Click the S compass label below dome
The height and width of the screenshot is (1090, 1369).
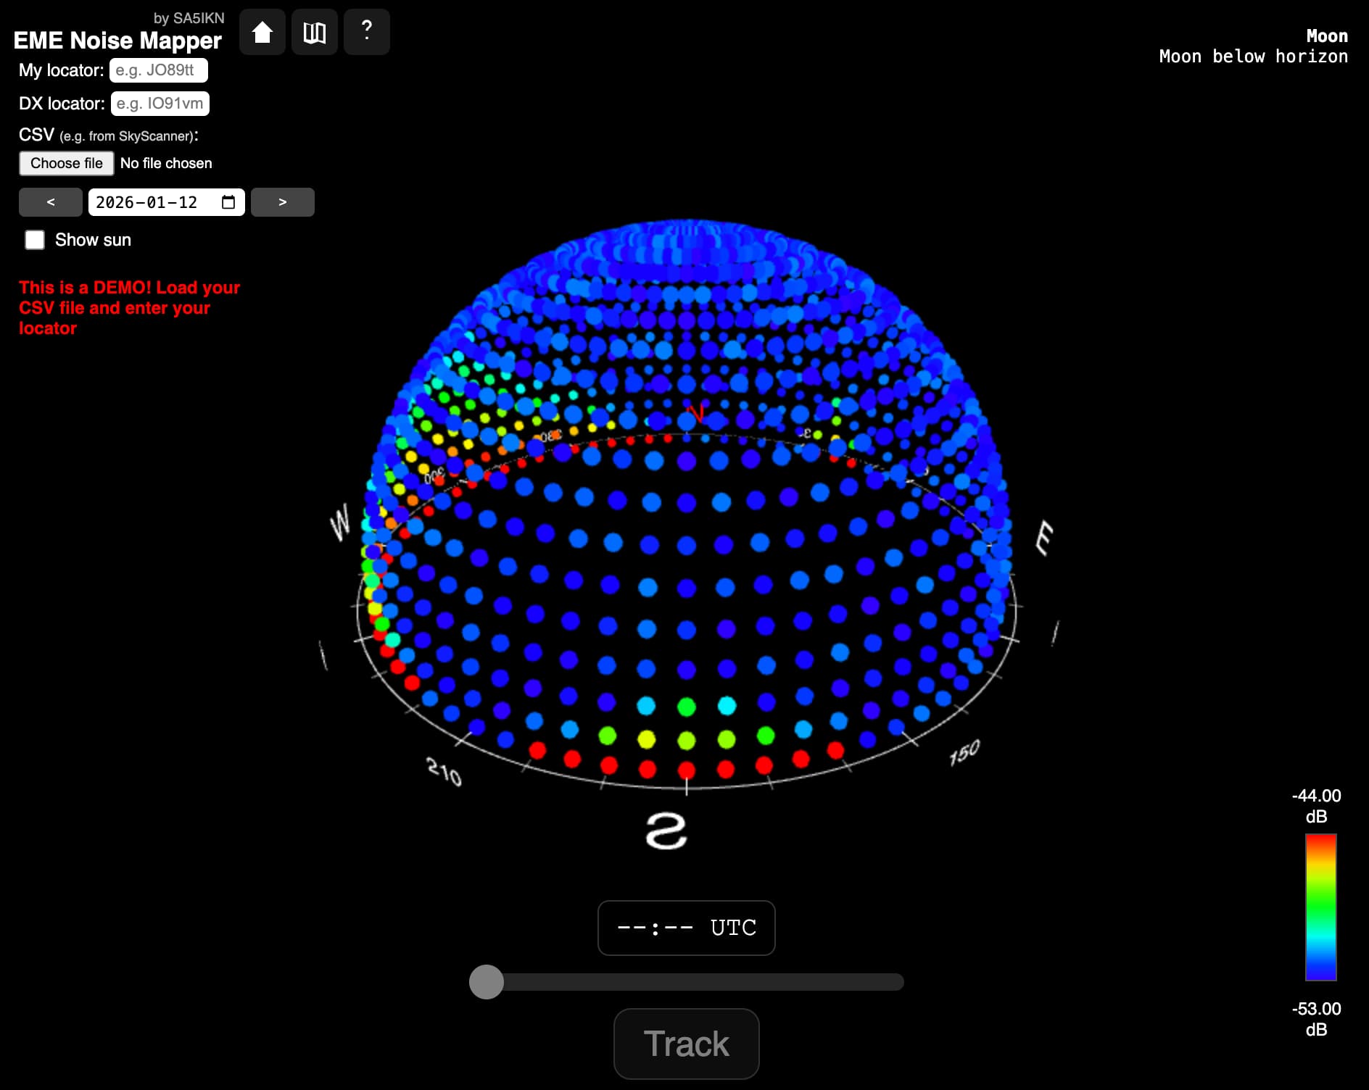[x=666, y=831]
